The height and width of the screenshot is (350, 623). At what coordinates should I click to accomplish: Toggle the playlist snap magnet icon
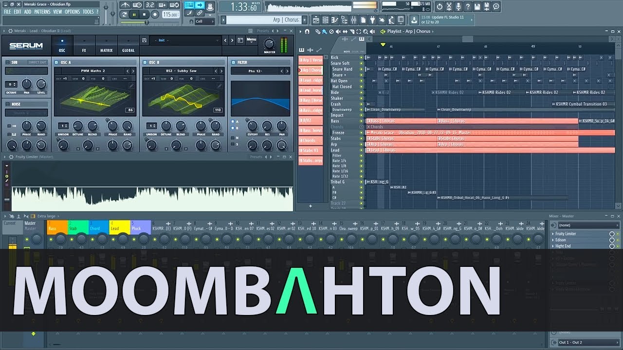pos(307,32)
